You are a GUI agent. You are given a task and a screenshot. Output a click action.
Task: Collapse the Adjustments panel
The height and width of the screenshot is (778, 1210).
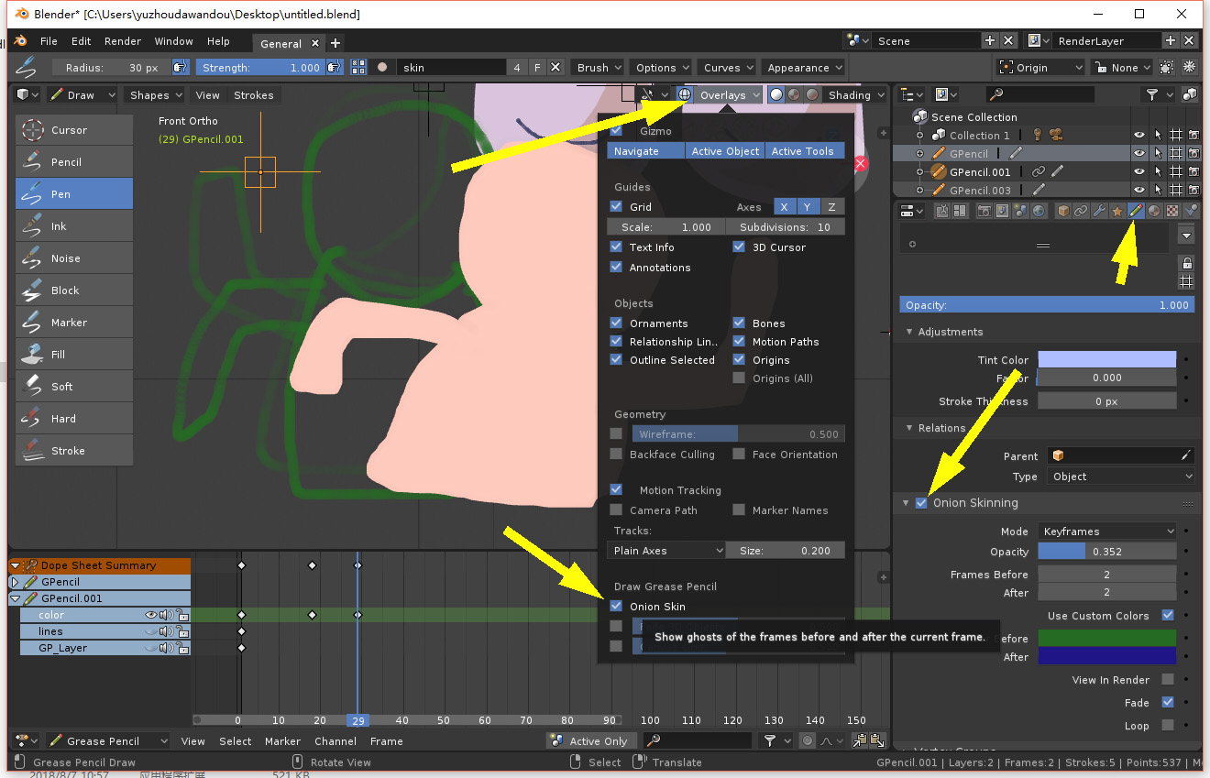tap(950, 332)
